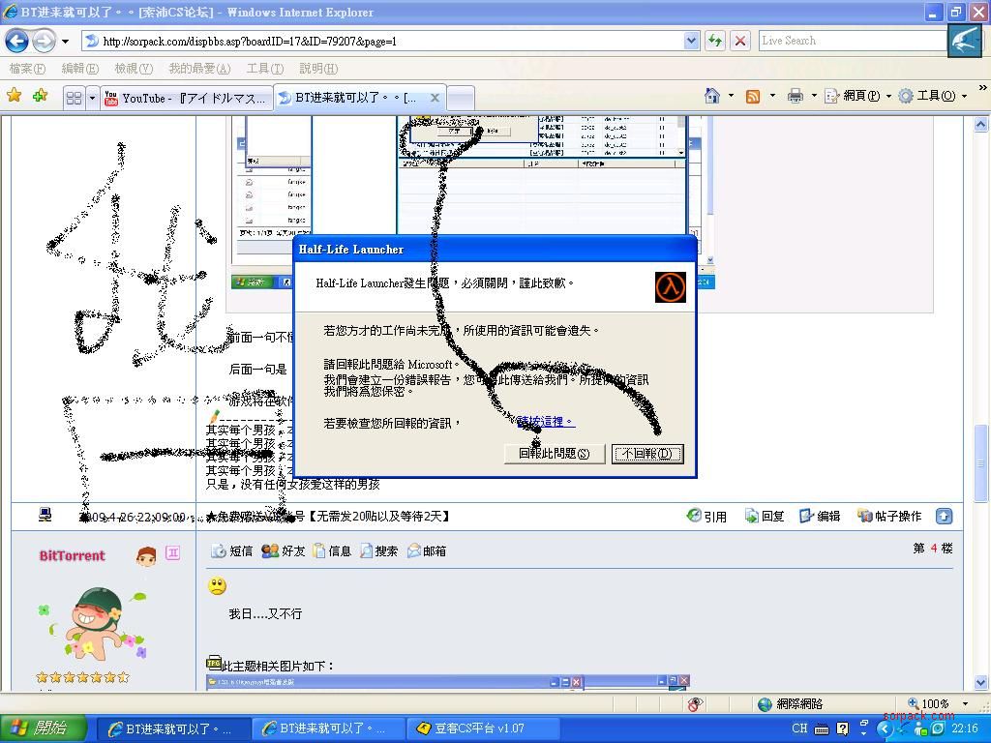The height and width of the screenshot is (743, 991).
Task: Click the 回報此問題 button
Action: (x=555, y=454)
